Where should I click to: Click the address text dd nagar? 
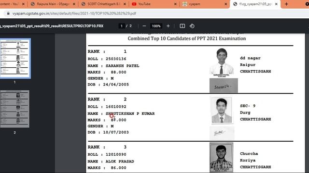point(250,58)
